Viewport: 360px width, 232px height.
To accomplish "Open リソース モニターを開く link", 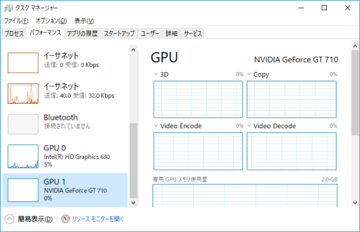I will pos(98,219).
